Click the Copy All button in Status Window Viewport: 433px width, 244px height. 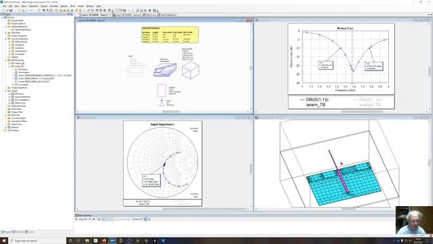[81, 219]
